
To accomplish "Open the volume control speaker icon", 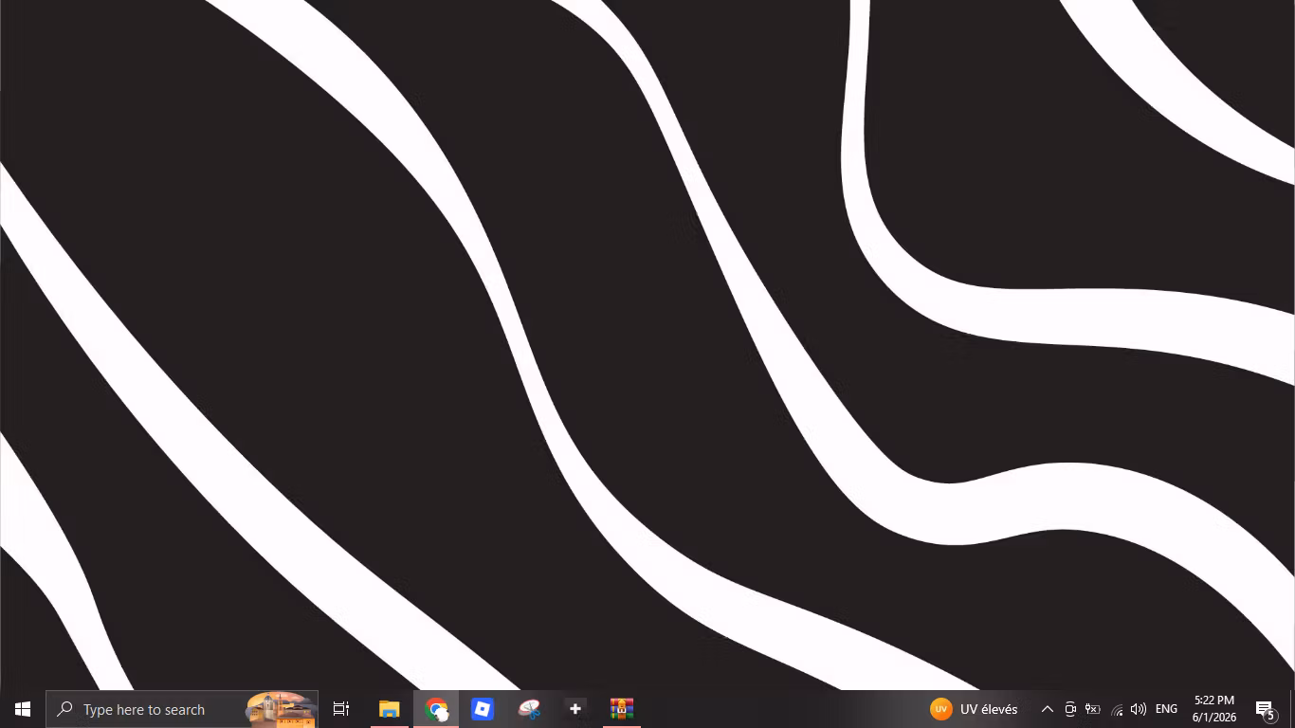I will 1139,709.
